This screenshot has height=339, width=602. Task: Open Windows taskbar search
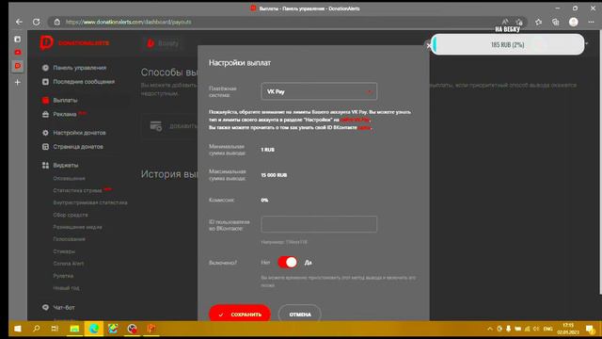point(36,329)
